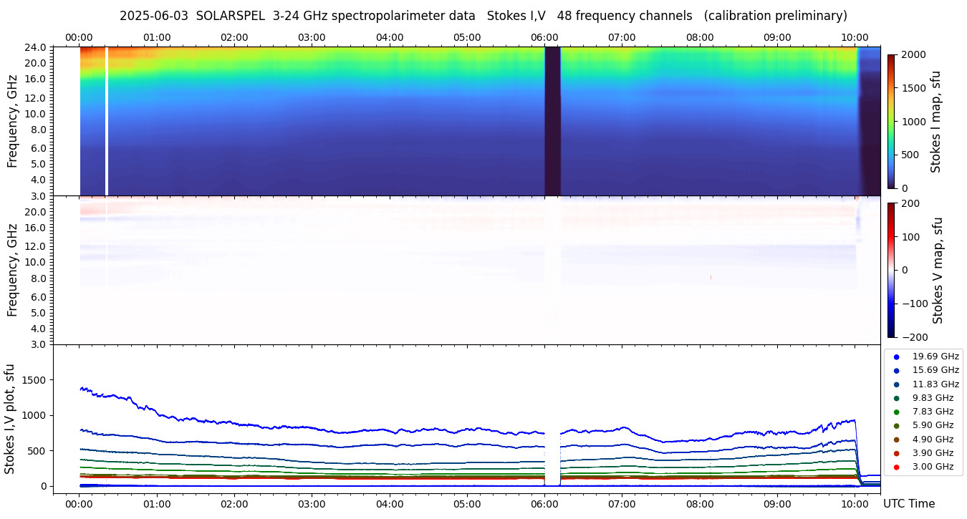Click the 3.00 GHz legend text label

coord(933,467)
